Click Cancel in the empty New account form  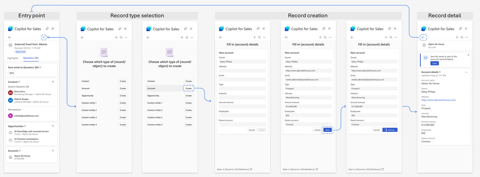[x=252, y=130]
